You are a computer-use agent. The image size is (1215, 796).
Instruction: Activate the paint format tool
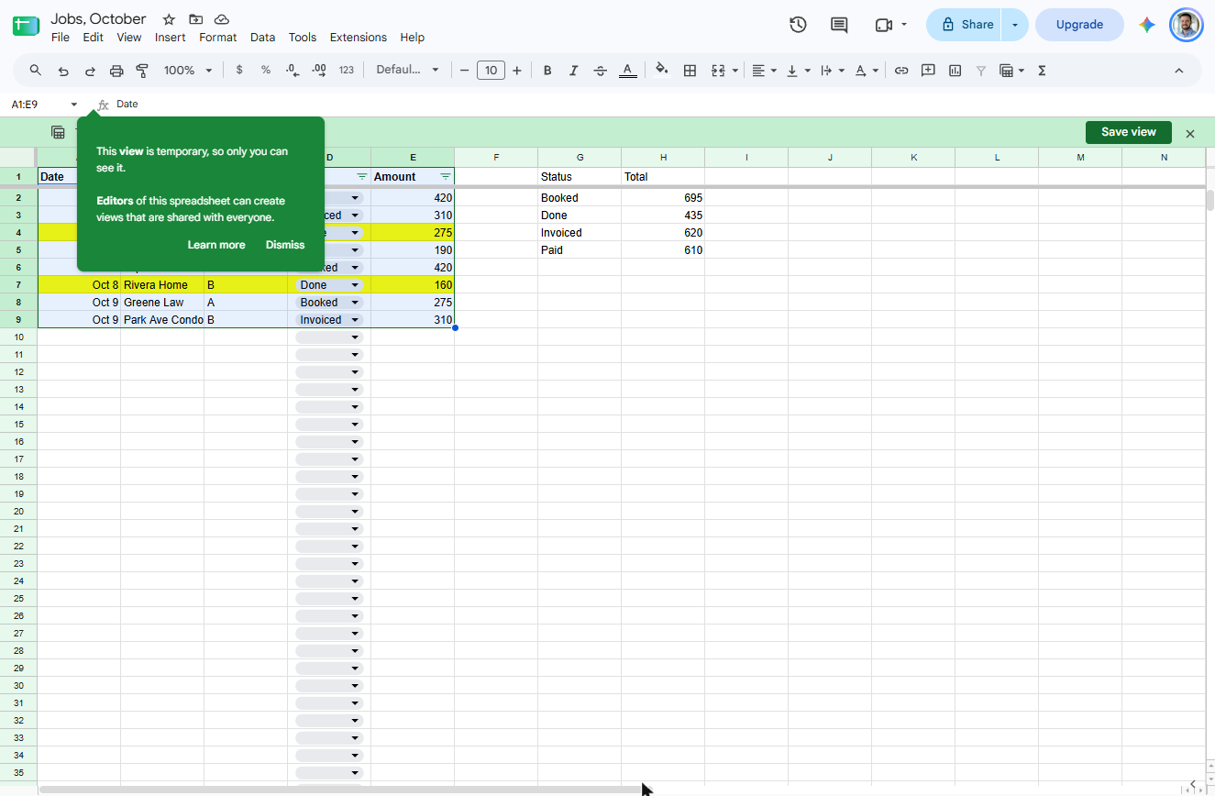[142, 71]
